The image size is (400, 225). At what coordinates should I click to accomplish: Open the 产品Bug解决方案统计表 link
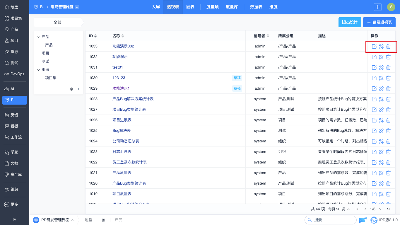point(133,99)
